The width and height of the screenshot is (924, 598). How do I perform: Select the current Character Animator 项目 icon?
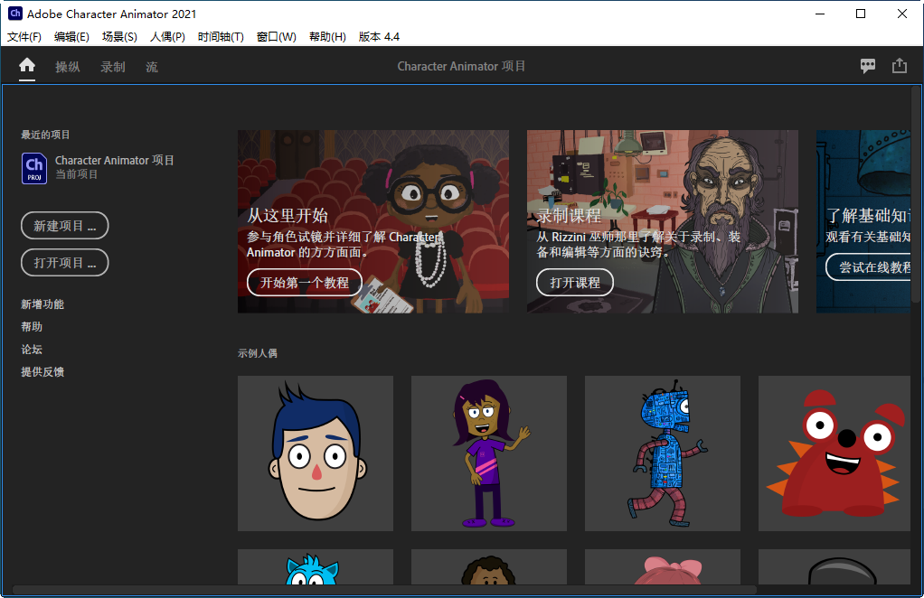click(33, 167)
